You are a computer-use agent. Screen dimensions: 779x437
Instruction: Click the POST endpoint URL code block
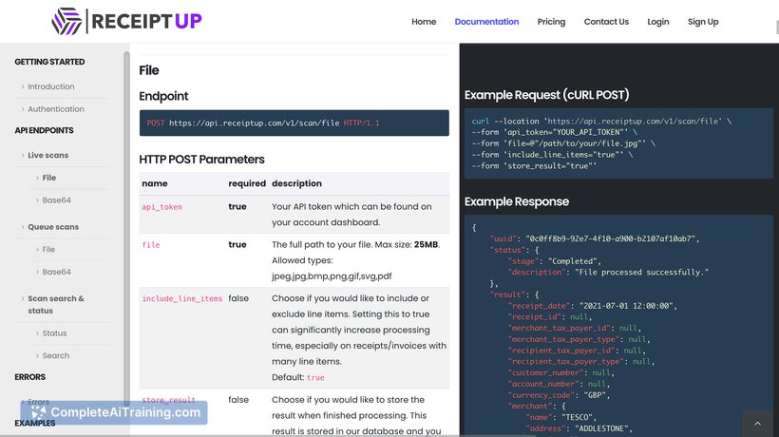click(x=294, y=123)
